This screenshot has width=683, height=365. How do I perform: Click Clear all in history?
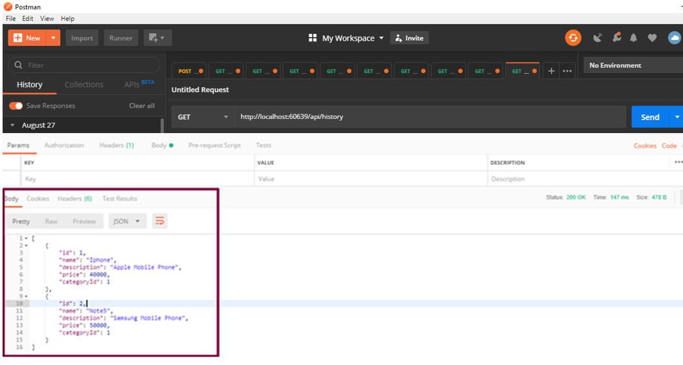142,106
